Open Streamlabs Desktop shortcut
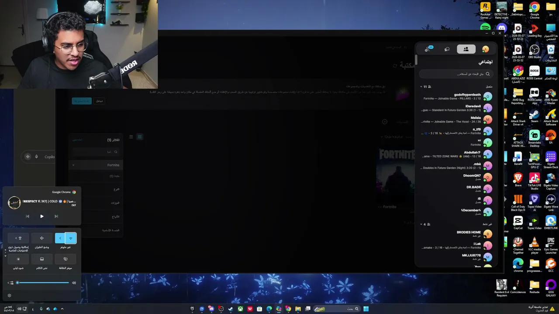The width and height of the screenshot is (559, 314). point(535,139)
